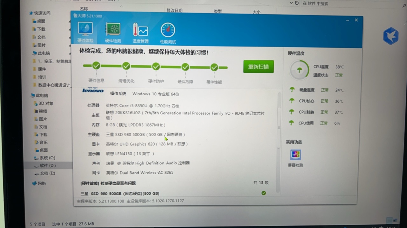Click the memory text 8 GB 镁光 LPDDR3
The height and width of the screenshot is (228, 407).
click(135, 125)
